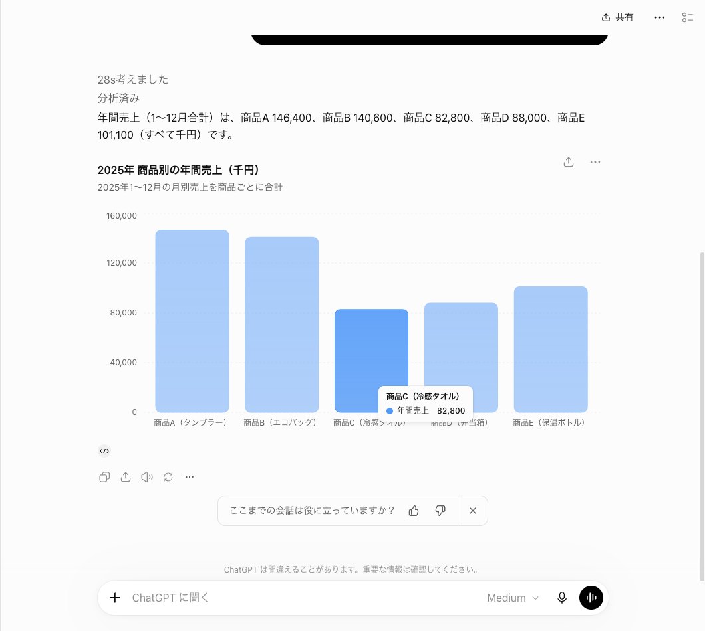Click the 160,000 axis value
This screenshot has height=631, width=705.
coord(122,216)
